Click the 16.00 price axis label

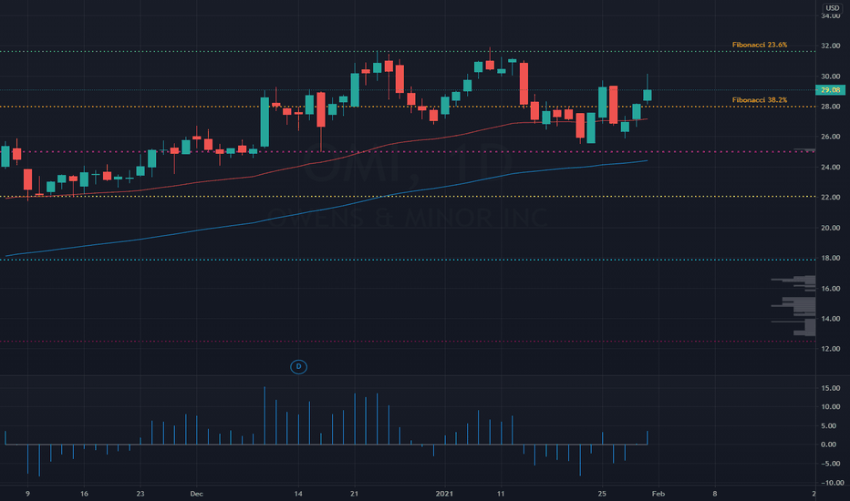coord(831,289)
